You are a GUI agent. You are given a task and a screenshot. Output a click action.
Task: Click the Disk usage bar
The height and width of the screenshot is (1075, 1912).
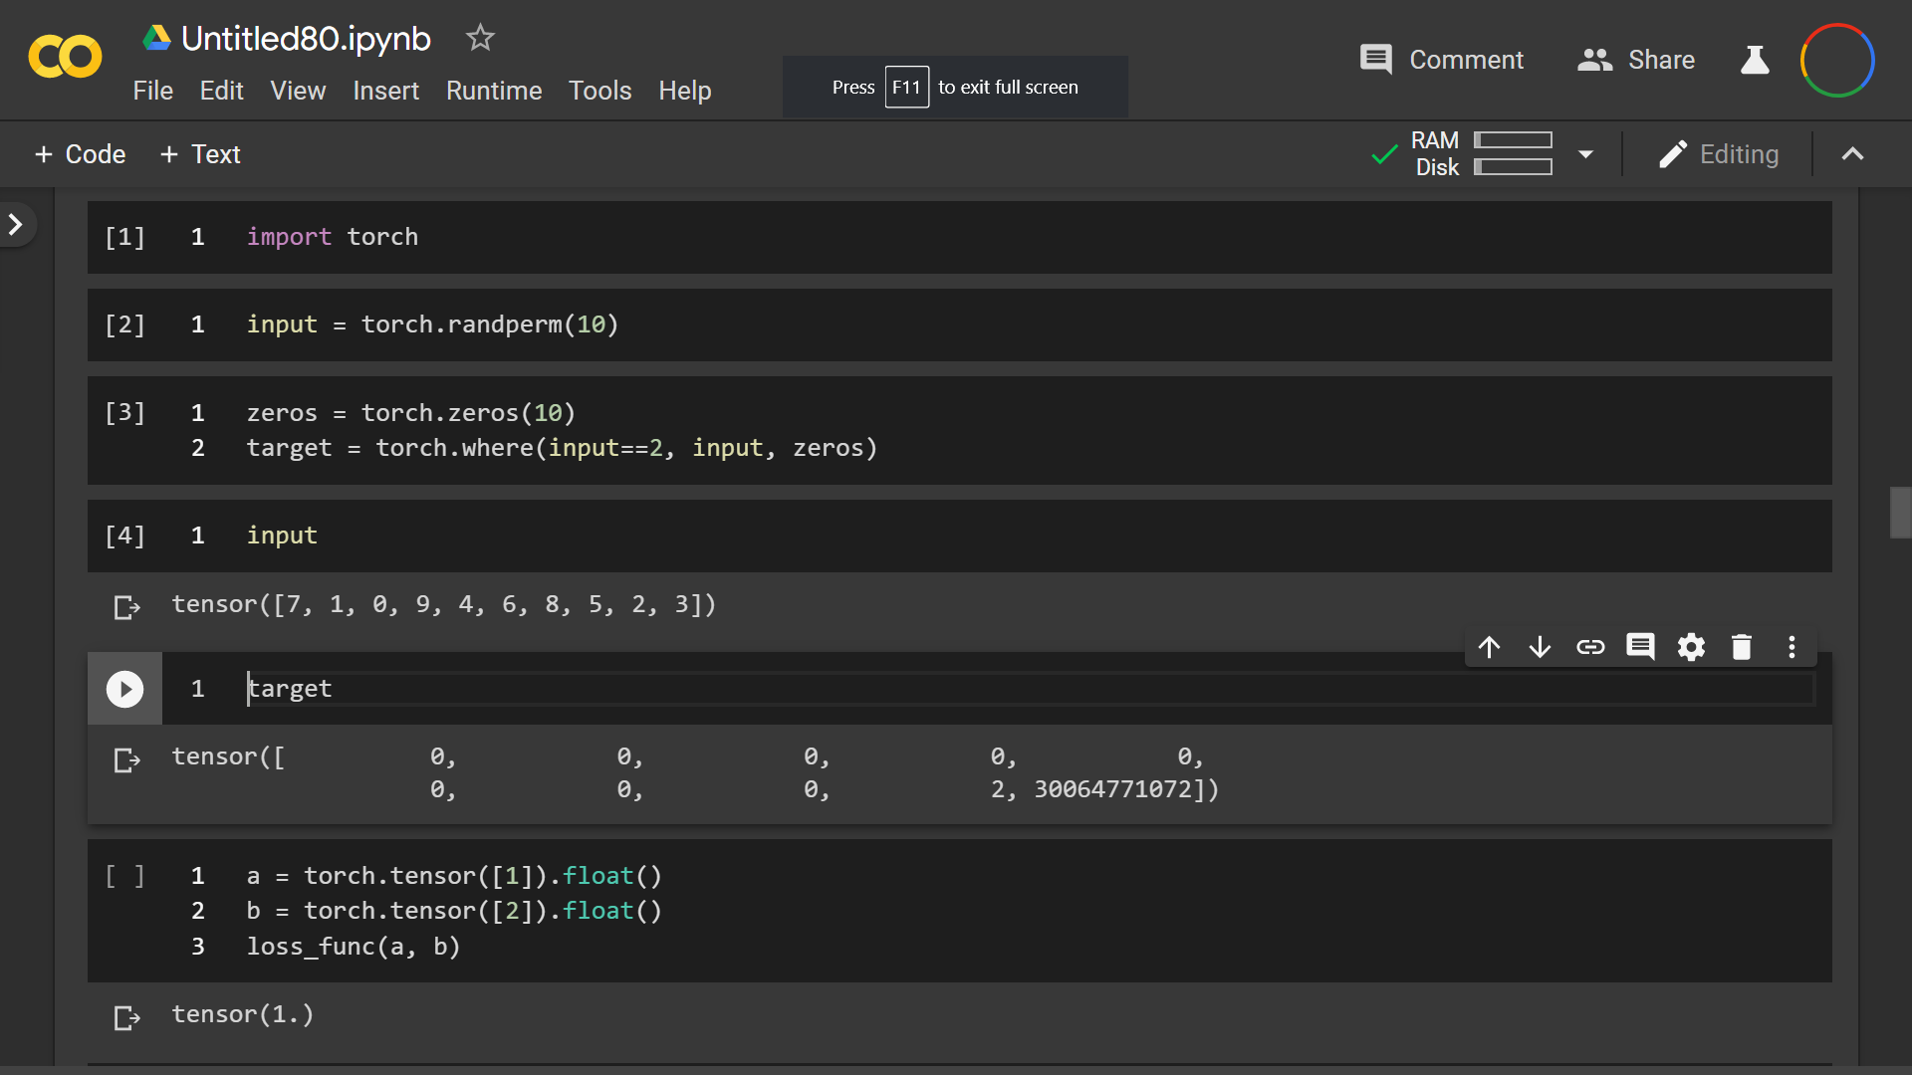[x=1514, y=167]
